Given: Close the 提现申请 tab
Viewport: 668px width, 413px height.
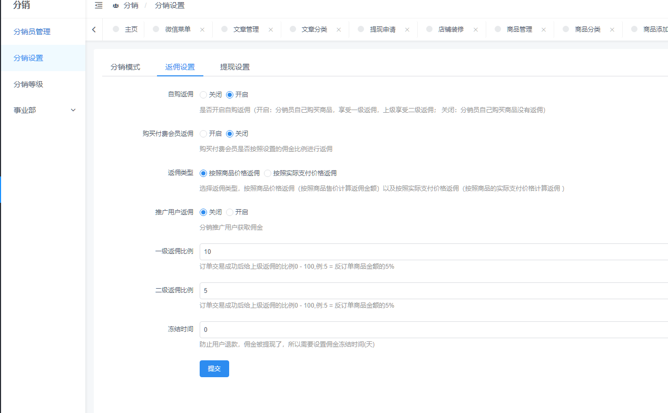Looking at the screenshot, I should (407, 29).
